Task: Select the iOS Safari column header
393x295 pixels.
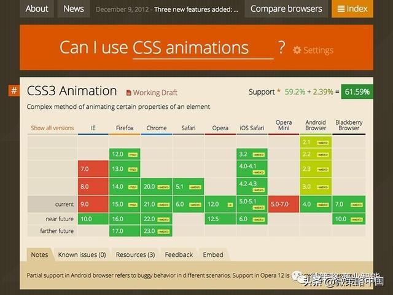Action: [252, 128]
